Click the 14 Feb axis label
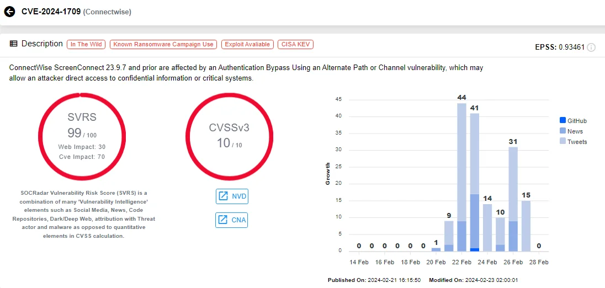Screen dimensions: 605x288 pyautogui.click(x=359, y=262)
